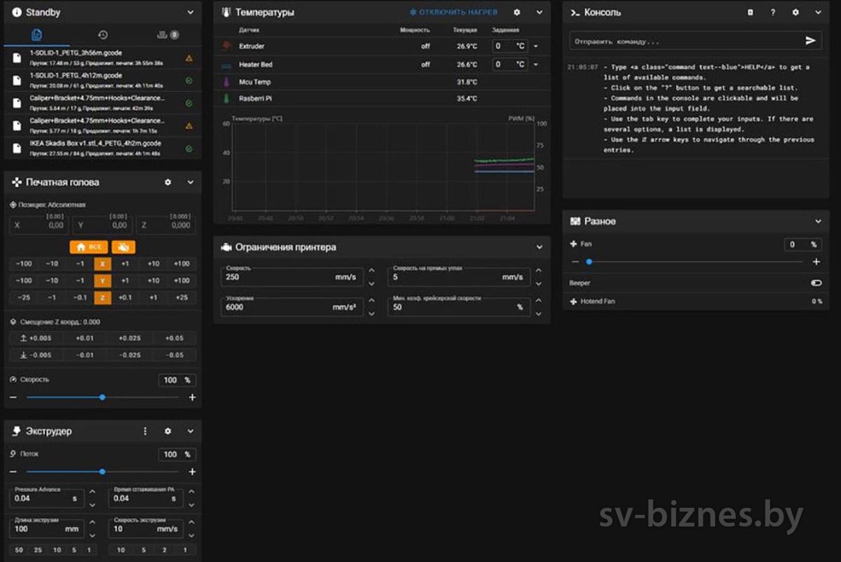Click green check icon on IKEA Skadis Box file
The width and height of the screenshot is (841, 562).
189,148
